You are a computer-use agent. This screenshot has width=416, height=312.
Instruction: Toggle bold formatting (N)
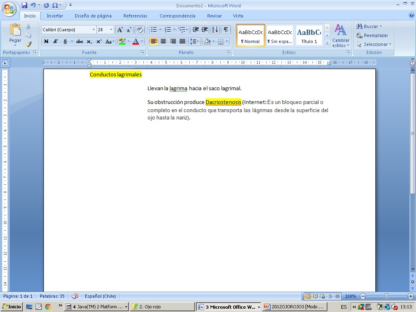point(46,41)
